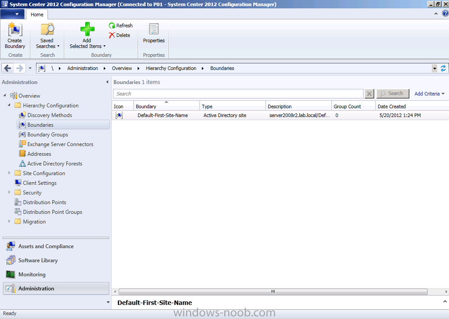Image resolution: width=449 pixels, height=319 pixels.
Task: Click inside the Search input field
Action: pyautogui.click(x=238, y=94)
